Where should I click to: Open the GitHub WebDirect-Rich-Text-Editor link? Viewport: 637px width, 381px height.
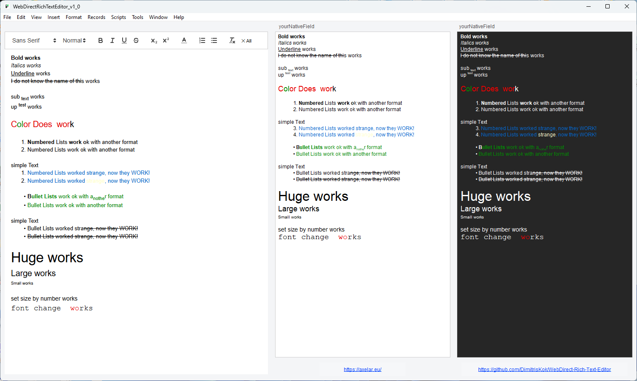[x=544, y=369]
